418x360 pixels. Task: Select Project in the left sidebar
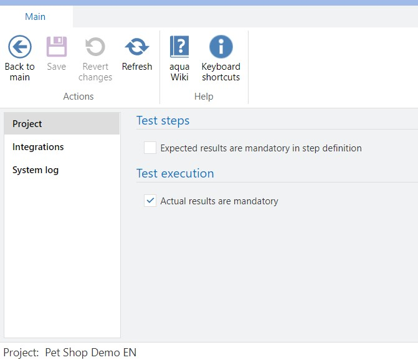(x=27, y=124)
